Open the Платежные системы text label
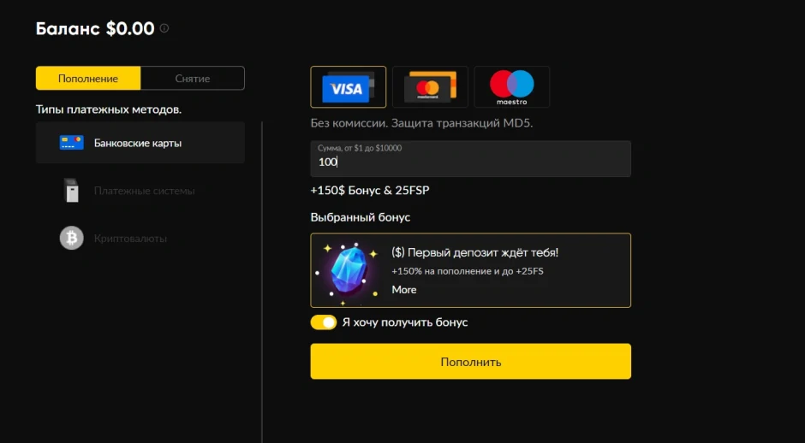805x443 pixels. (145, 191)
